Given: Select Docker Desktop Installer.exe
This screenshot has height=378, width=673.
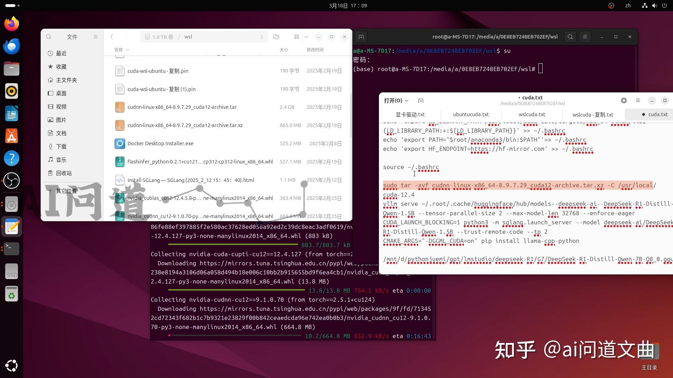Looking at the screenshot, I should pyautogui.click(x=228, y=143).
